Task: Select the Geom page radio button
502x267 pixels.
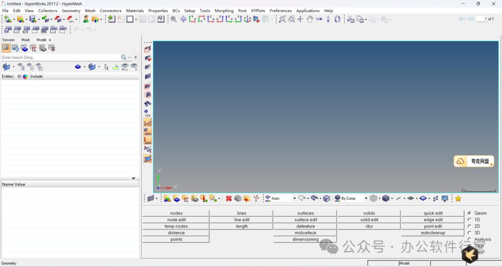Action: tap(469, 213)
